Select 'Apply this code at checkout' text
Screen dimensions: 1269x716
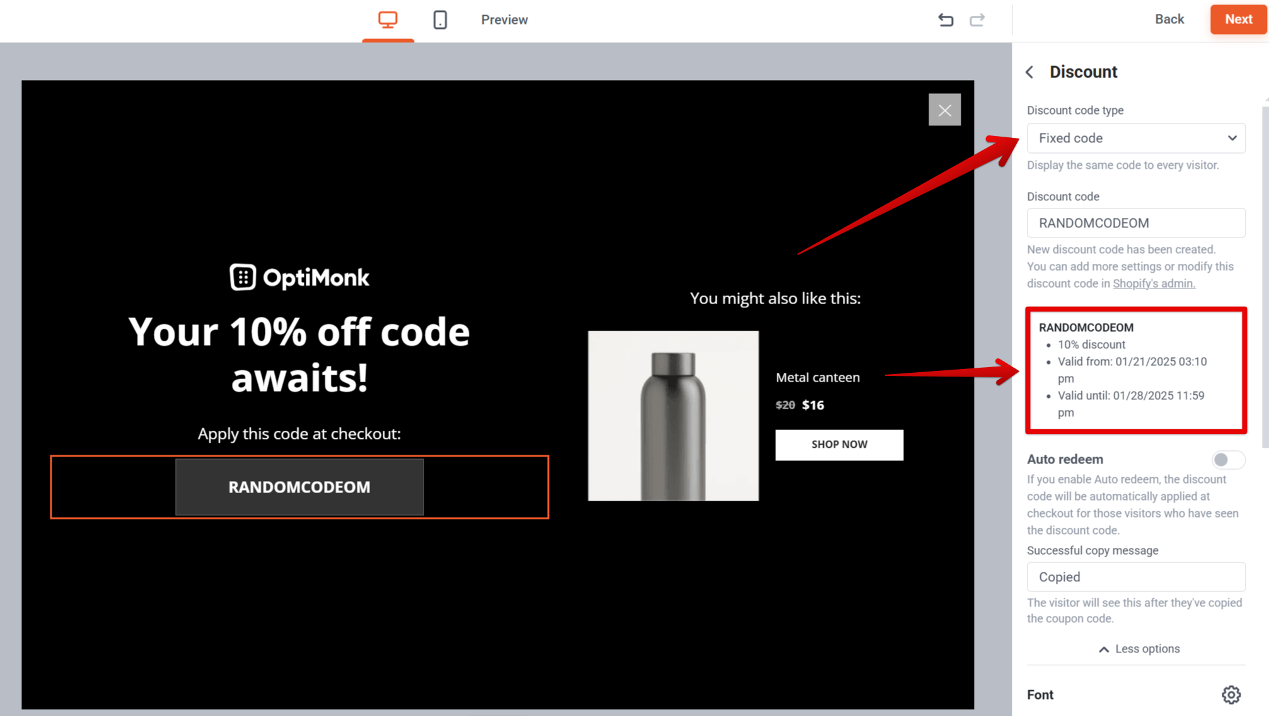point(299,433)
